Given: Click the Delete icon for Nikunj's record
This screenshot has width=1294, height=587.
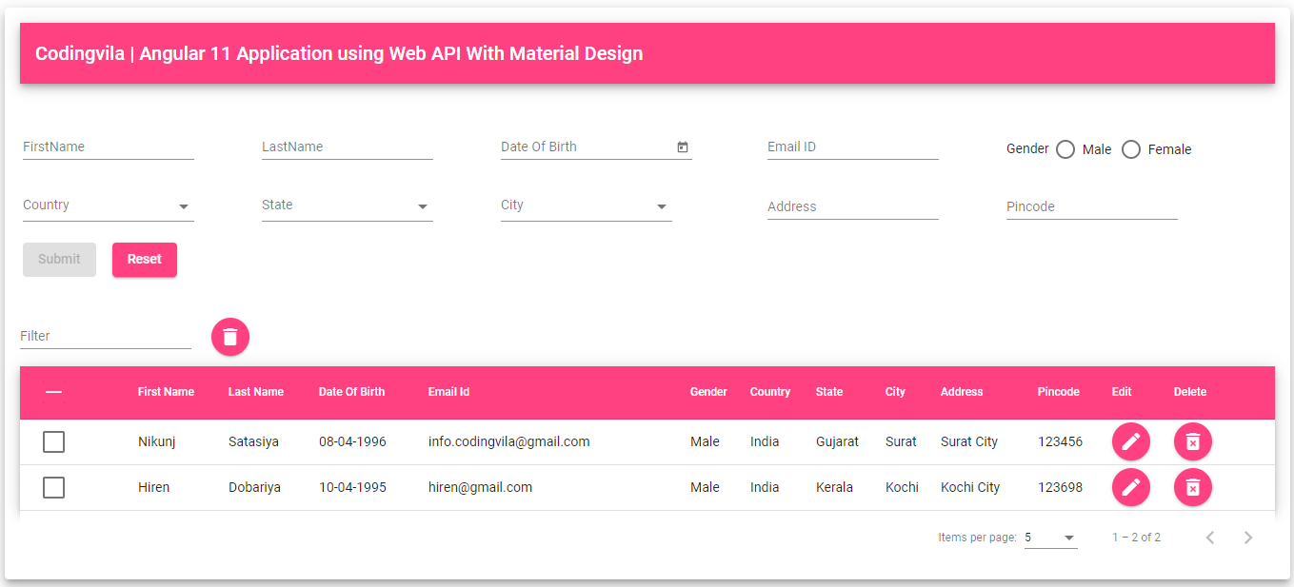Looking at the screenshot, I should (x=1192, y=441).
